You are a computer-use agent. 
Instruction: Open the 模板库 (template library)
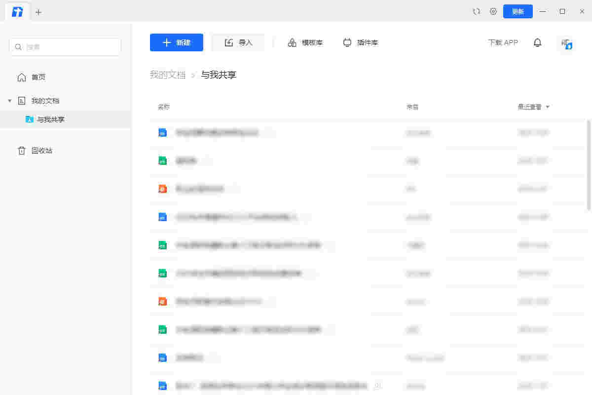305,42
